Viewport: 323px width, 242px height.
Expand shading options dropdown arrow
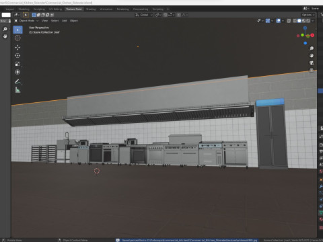pos(313,21)
